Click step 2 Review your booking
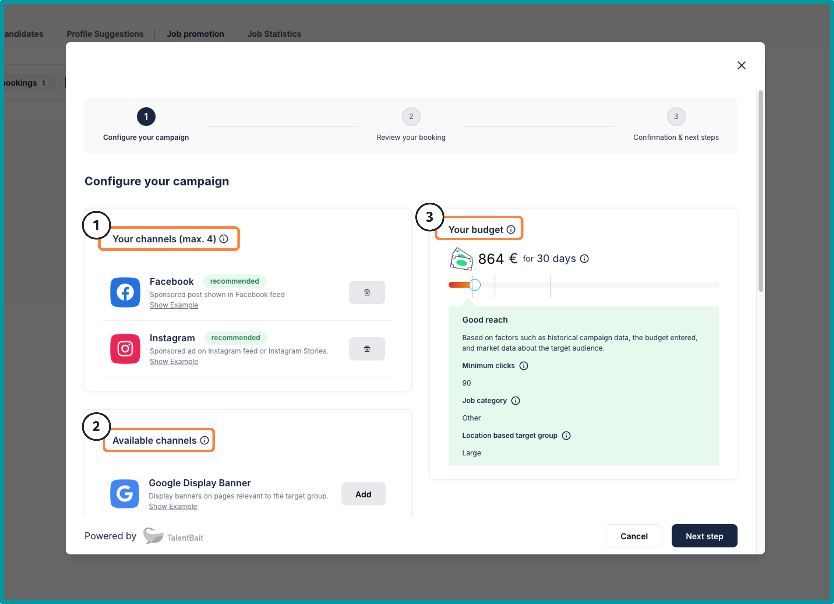 tap(411, 117)
